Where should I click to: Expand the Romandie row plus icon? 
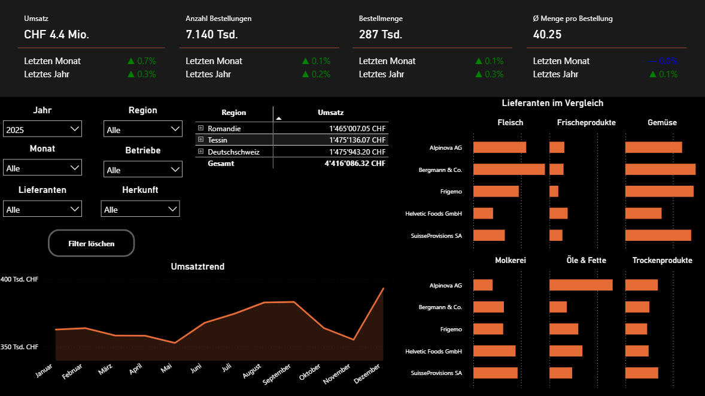click(201, 128)
